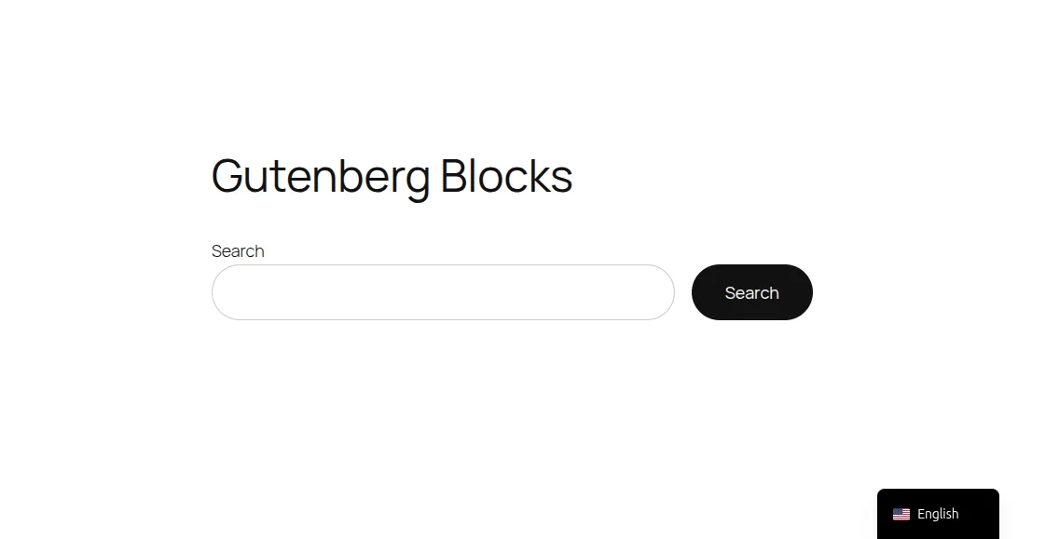Click the search bar to activate it

coord(442,292)
